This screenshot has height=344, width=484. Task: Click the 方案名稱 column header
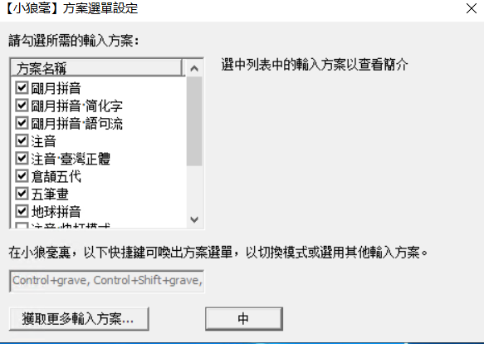tap(96, 67)
